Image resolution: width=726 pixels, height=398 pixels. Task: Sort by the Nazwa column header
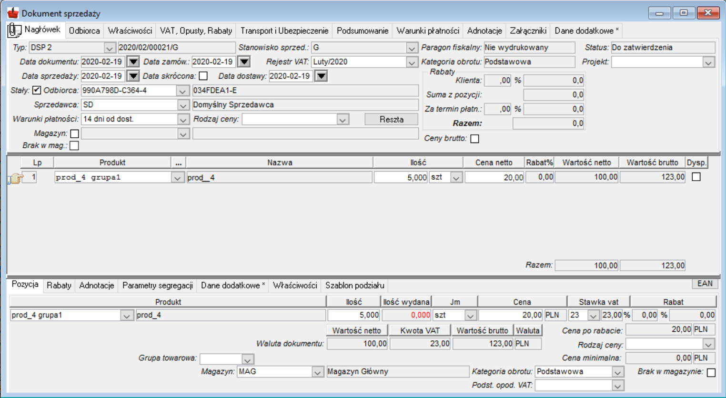(280, 163)
